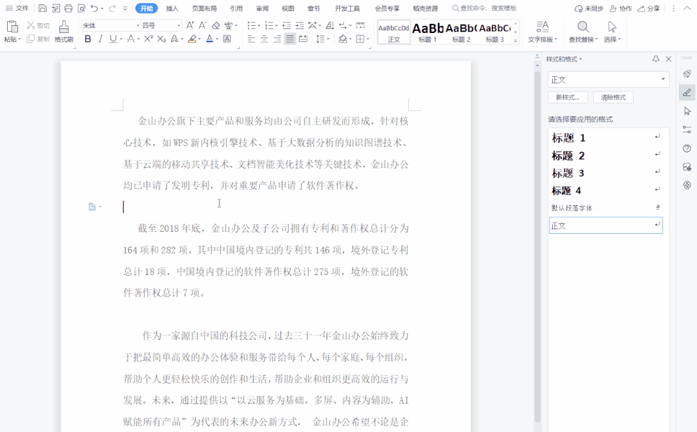
Task: Click the rocket icon in right sidebar
Action: (687, 74)
